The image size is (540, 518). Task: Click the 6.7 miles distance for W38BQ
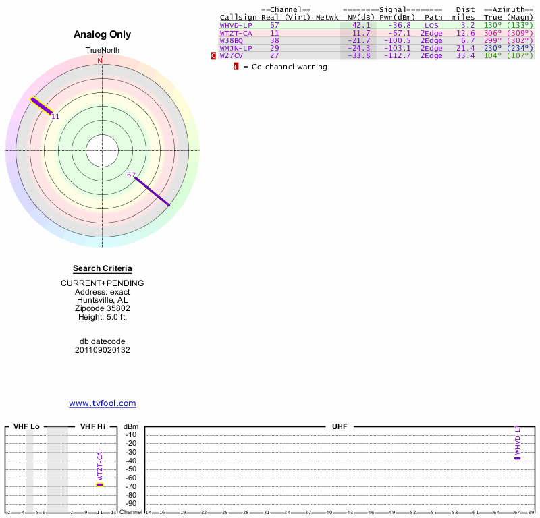coord(468,40)
